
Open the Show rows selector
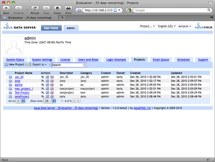tap(49, 101)
